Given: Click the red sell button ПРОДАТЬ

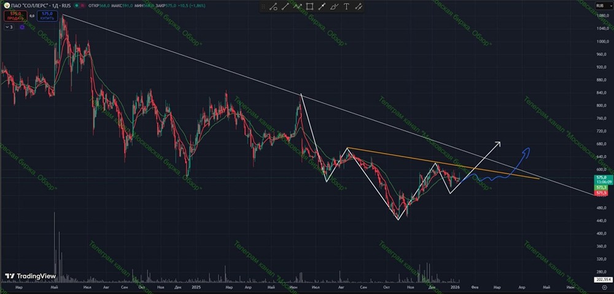Looking at the screenshot, I should [x=15, y=16].
